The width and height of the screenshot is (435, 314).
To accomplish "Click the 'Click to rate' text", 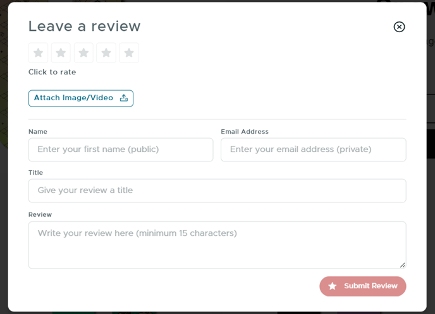I will (52, 72).
